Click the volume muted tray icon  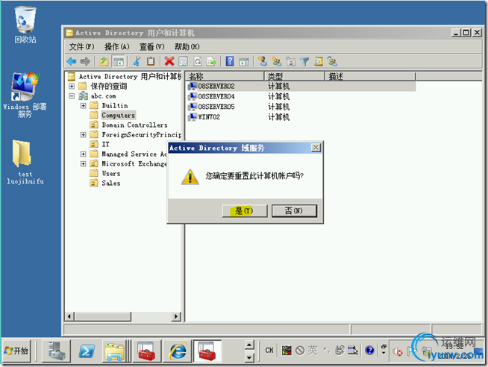[x=398, y=351]
